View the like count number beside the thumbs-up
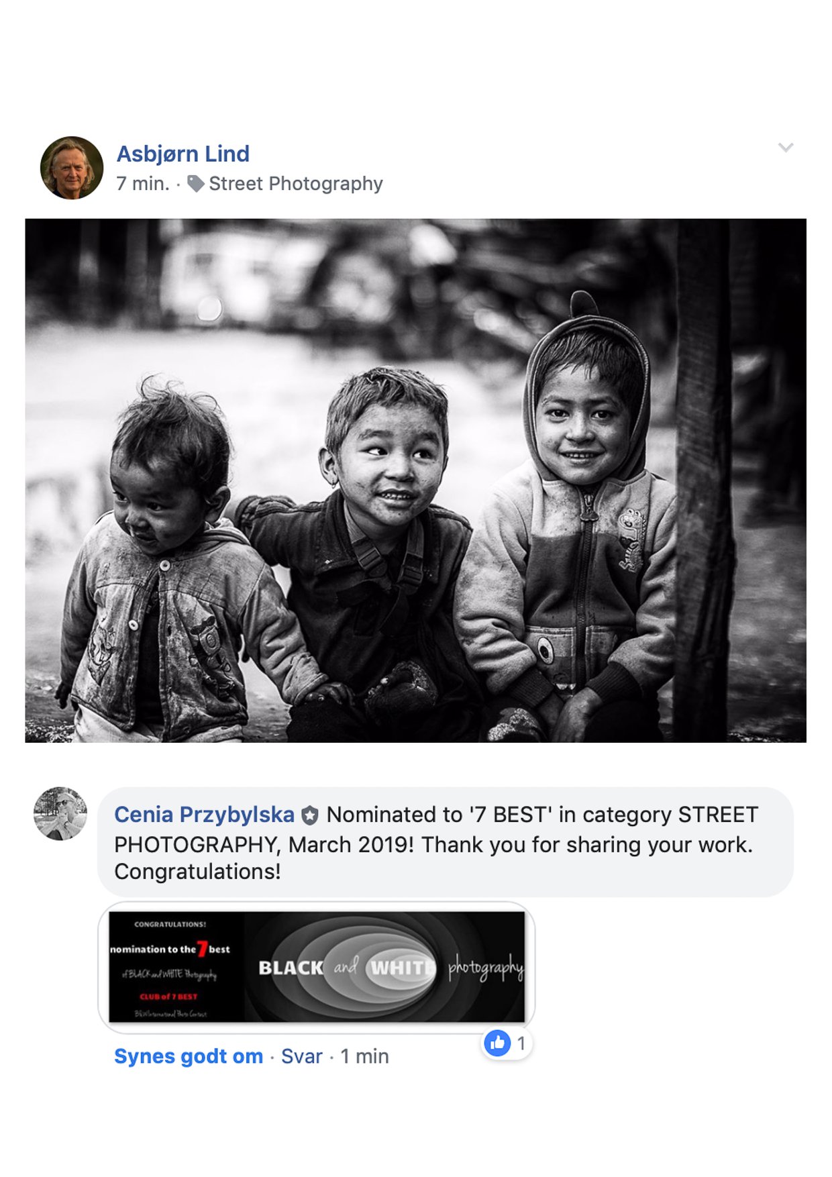Viewport: 832px width, 1177px height. [521, 1043]
